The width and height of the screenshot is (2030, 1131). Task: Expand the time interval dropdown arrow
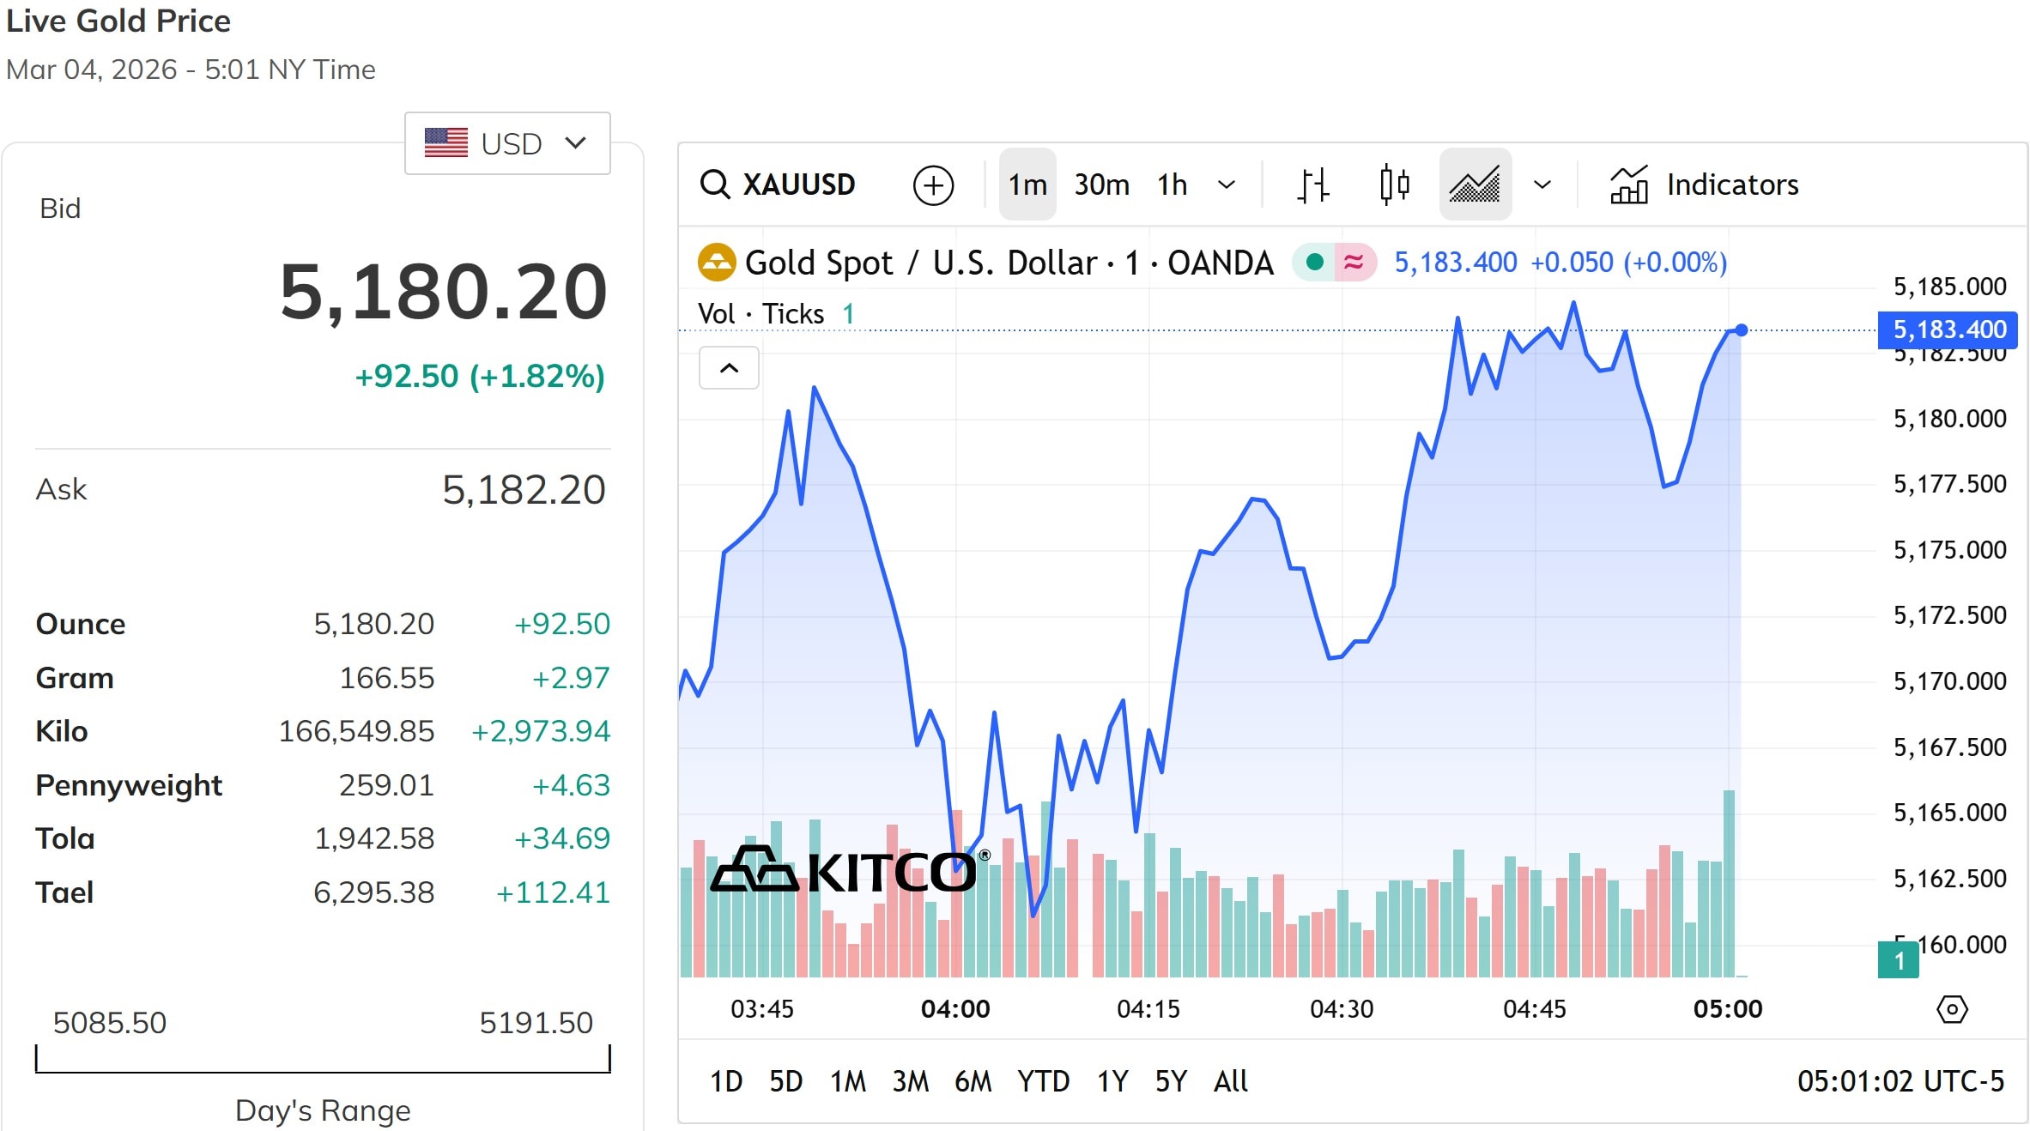(1227, 185)
